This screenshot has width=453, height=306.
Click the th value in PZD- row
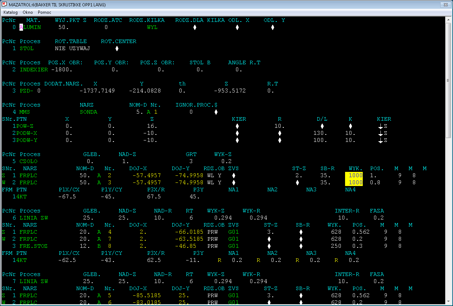tap(182, 91)
